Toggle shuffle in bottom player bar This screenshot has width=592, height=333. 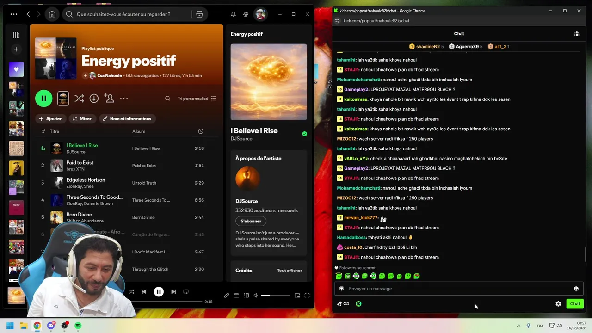click(131, 292)
